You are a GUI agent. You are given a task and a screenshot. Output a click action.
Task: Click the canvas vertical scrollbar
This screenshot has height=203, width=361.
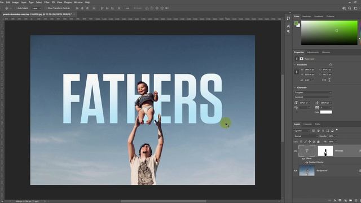click(x=282, y=108)
